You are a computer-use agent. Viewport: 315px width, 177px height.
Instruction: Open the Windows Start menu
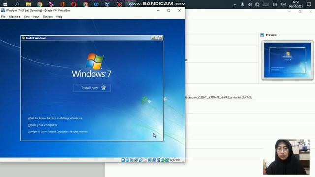point(5,4)
